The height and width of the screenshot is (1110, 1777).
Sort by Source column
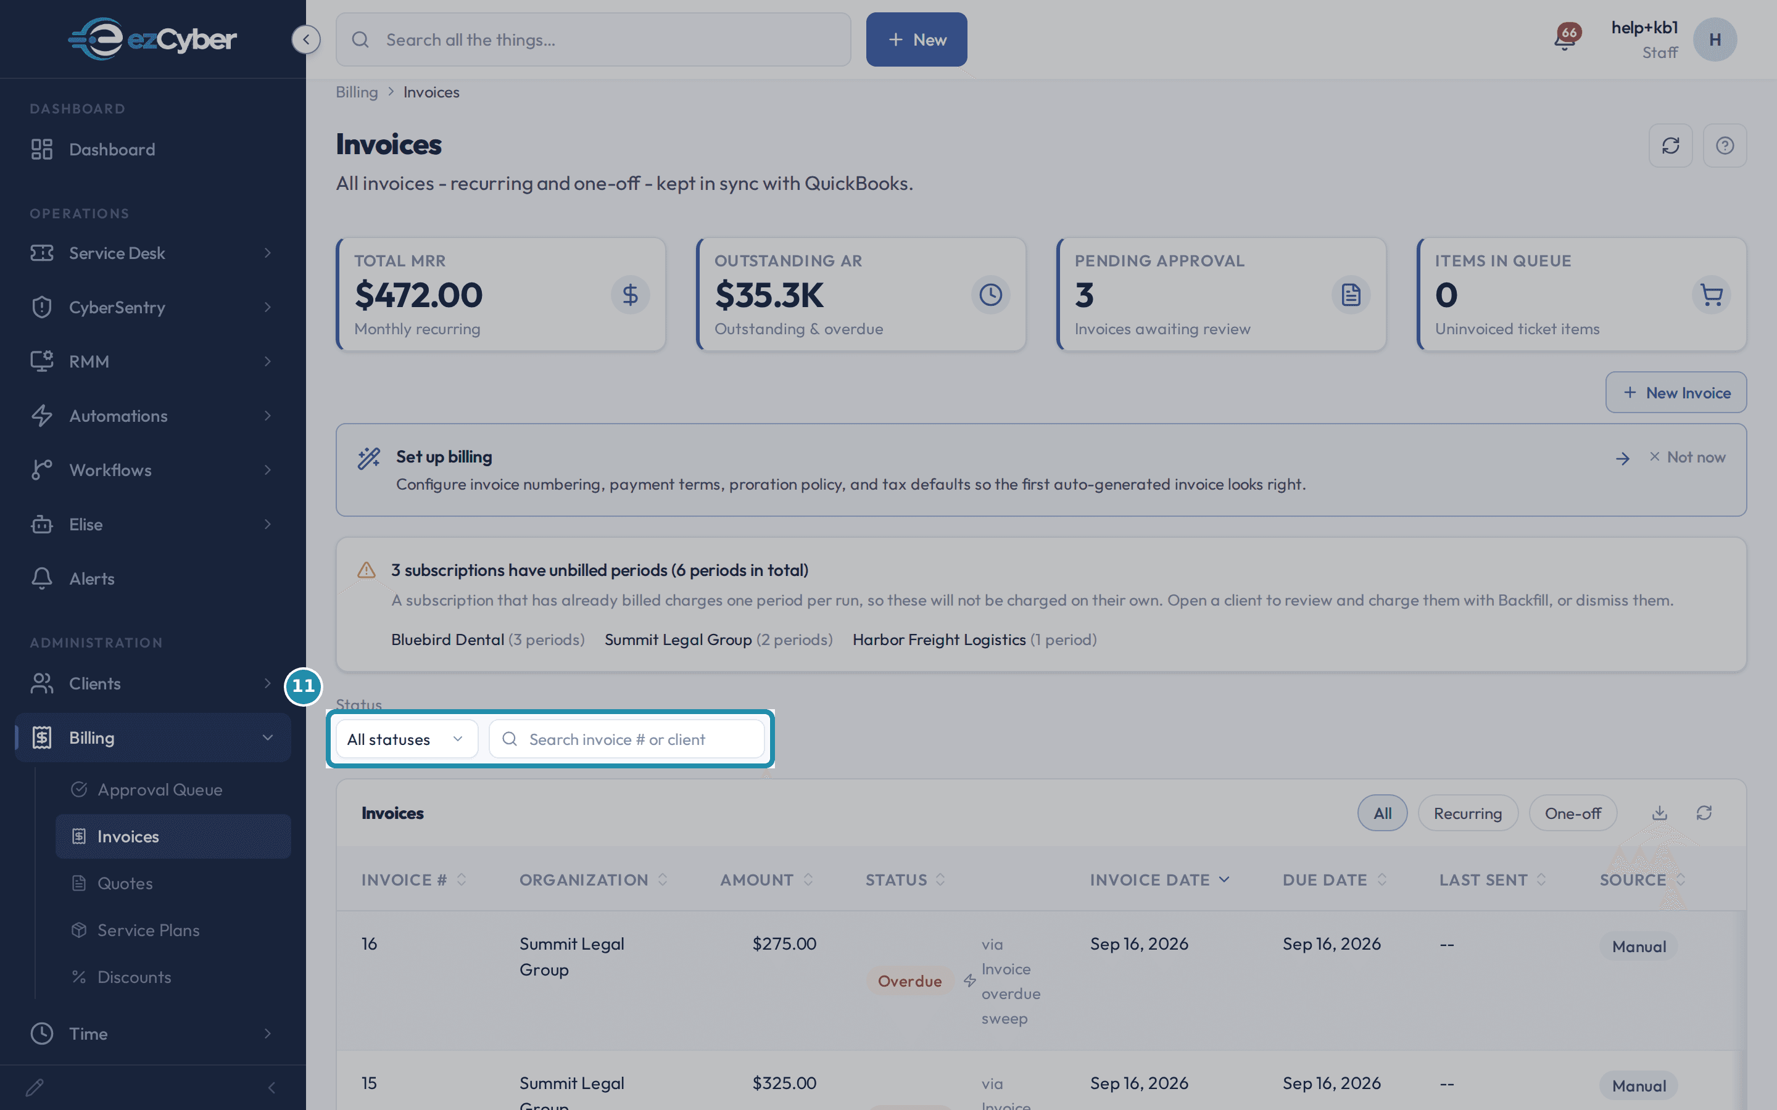[x=1642, y=879]
